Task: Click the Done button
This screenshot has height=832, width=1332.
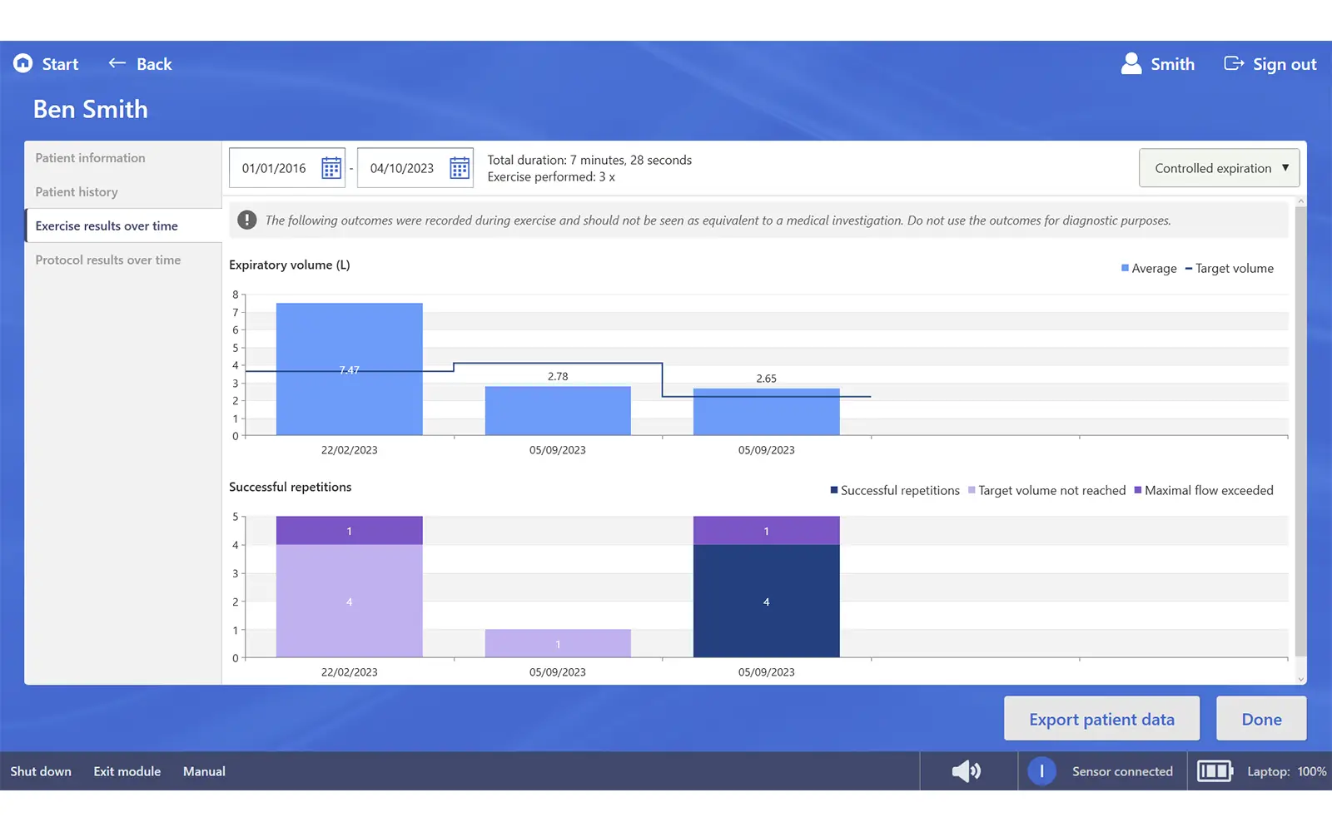Action: pos(1261,719)
